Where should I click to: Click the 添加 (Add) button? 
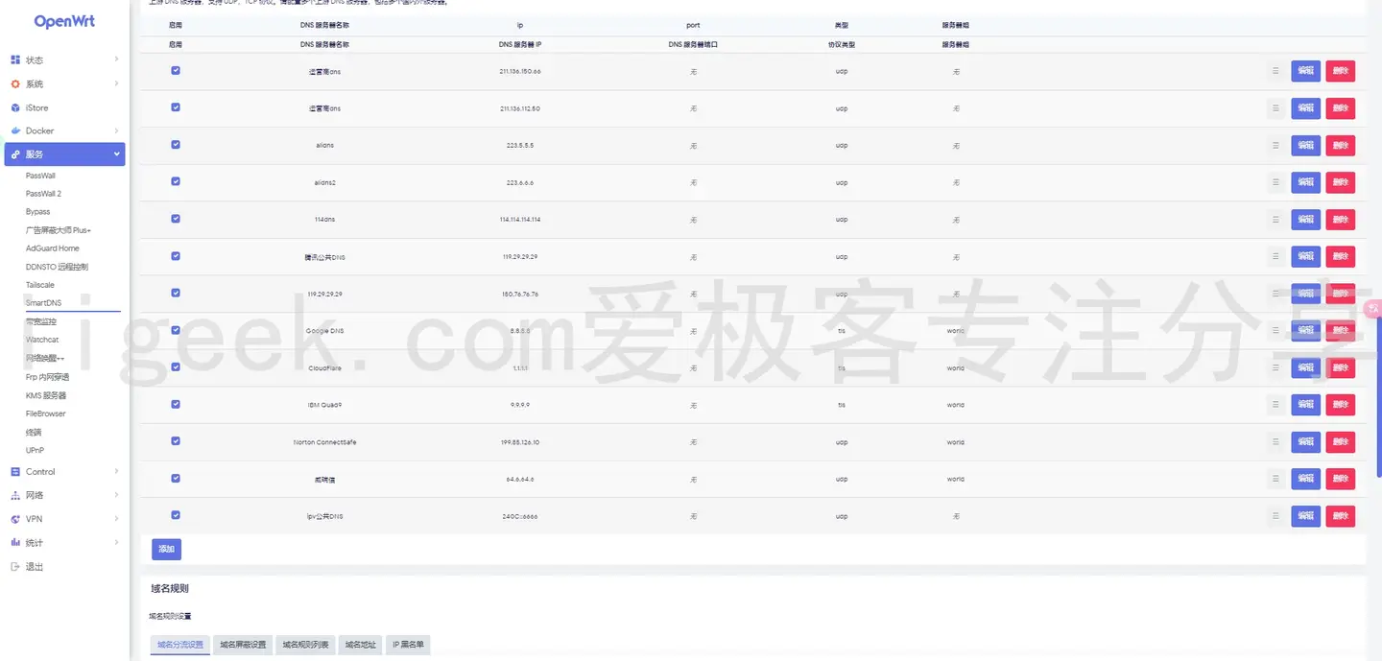pos(165,549)
